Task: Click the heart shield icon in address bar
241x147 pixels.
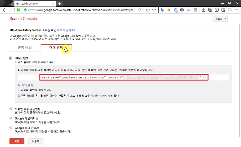Action: tap(148, 10)
